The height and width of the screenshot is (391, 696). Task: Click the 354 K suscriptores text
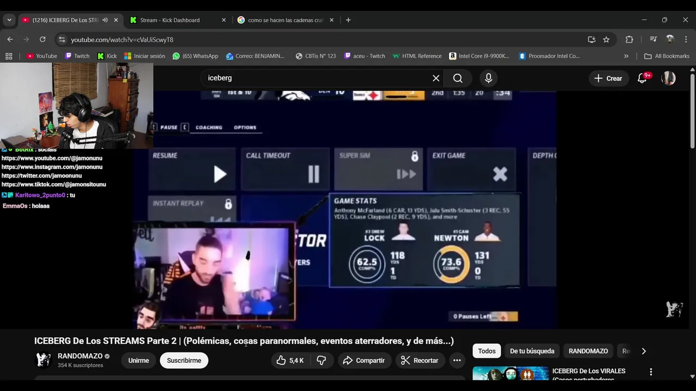[80, 365]
